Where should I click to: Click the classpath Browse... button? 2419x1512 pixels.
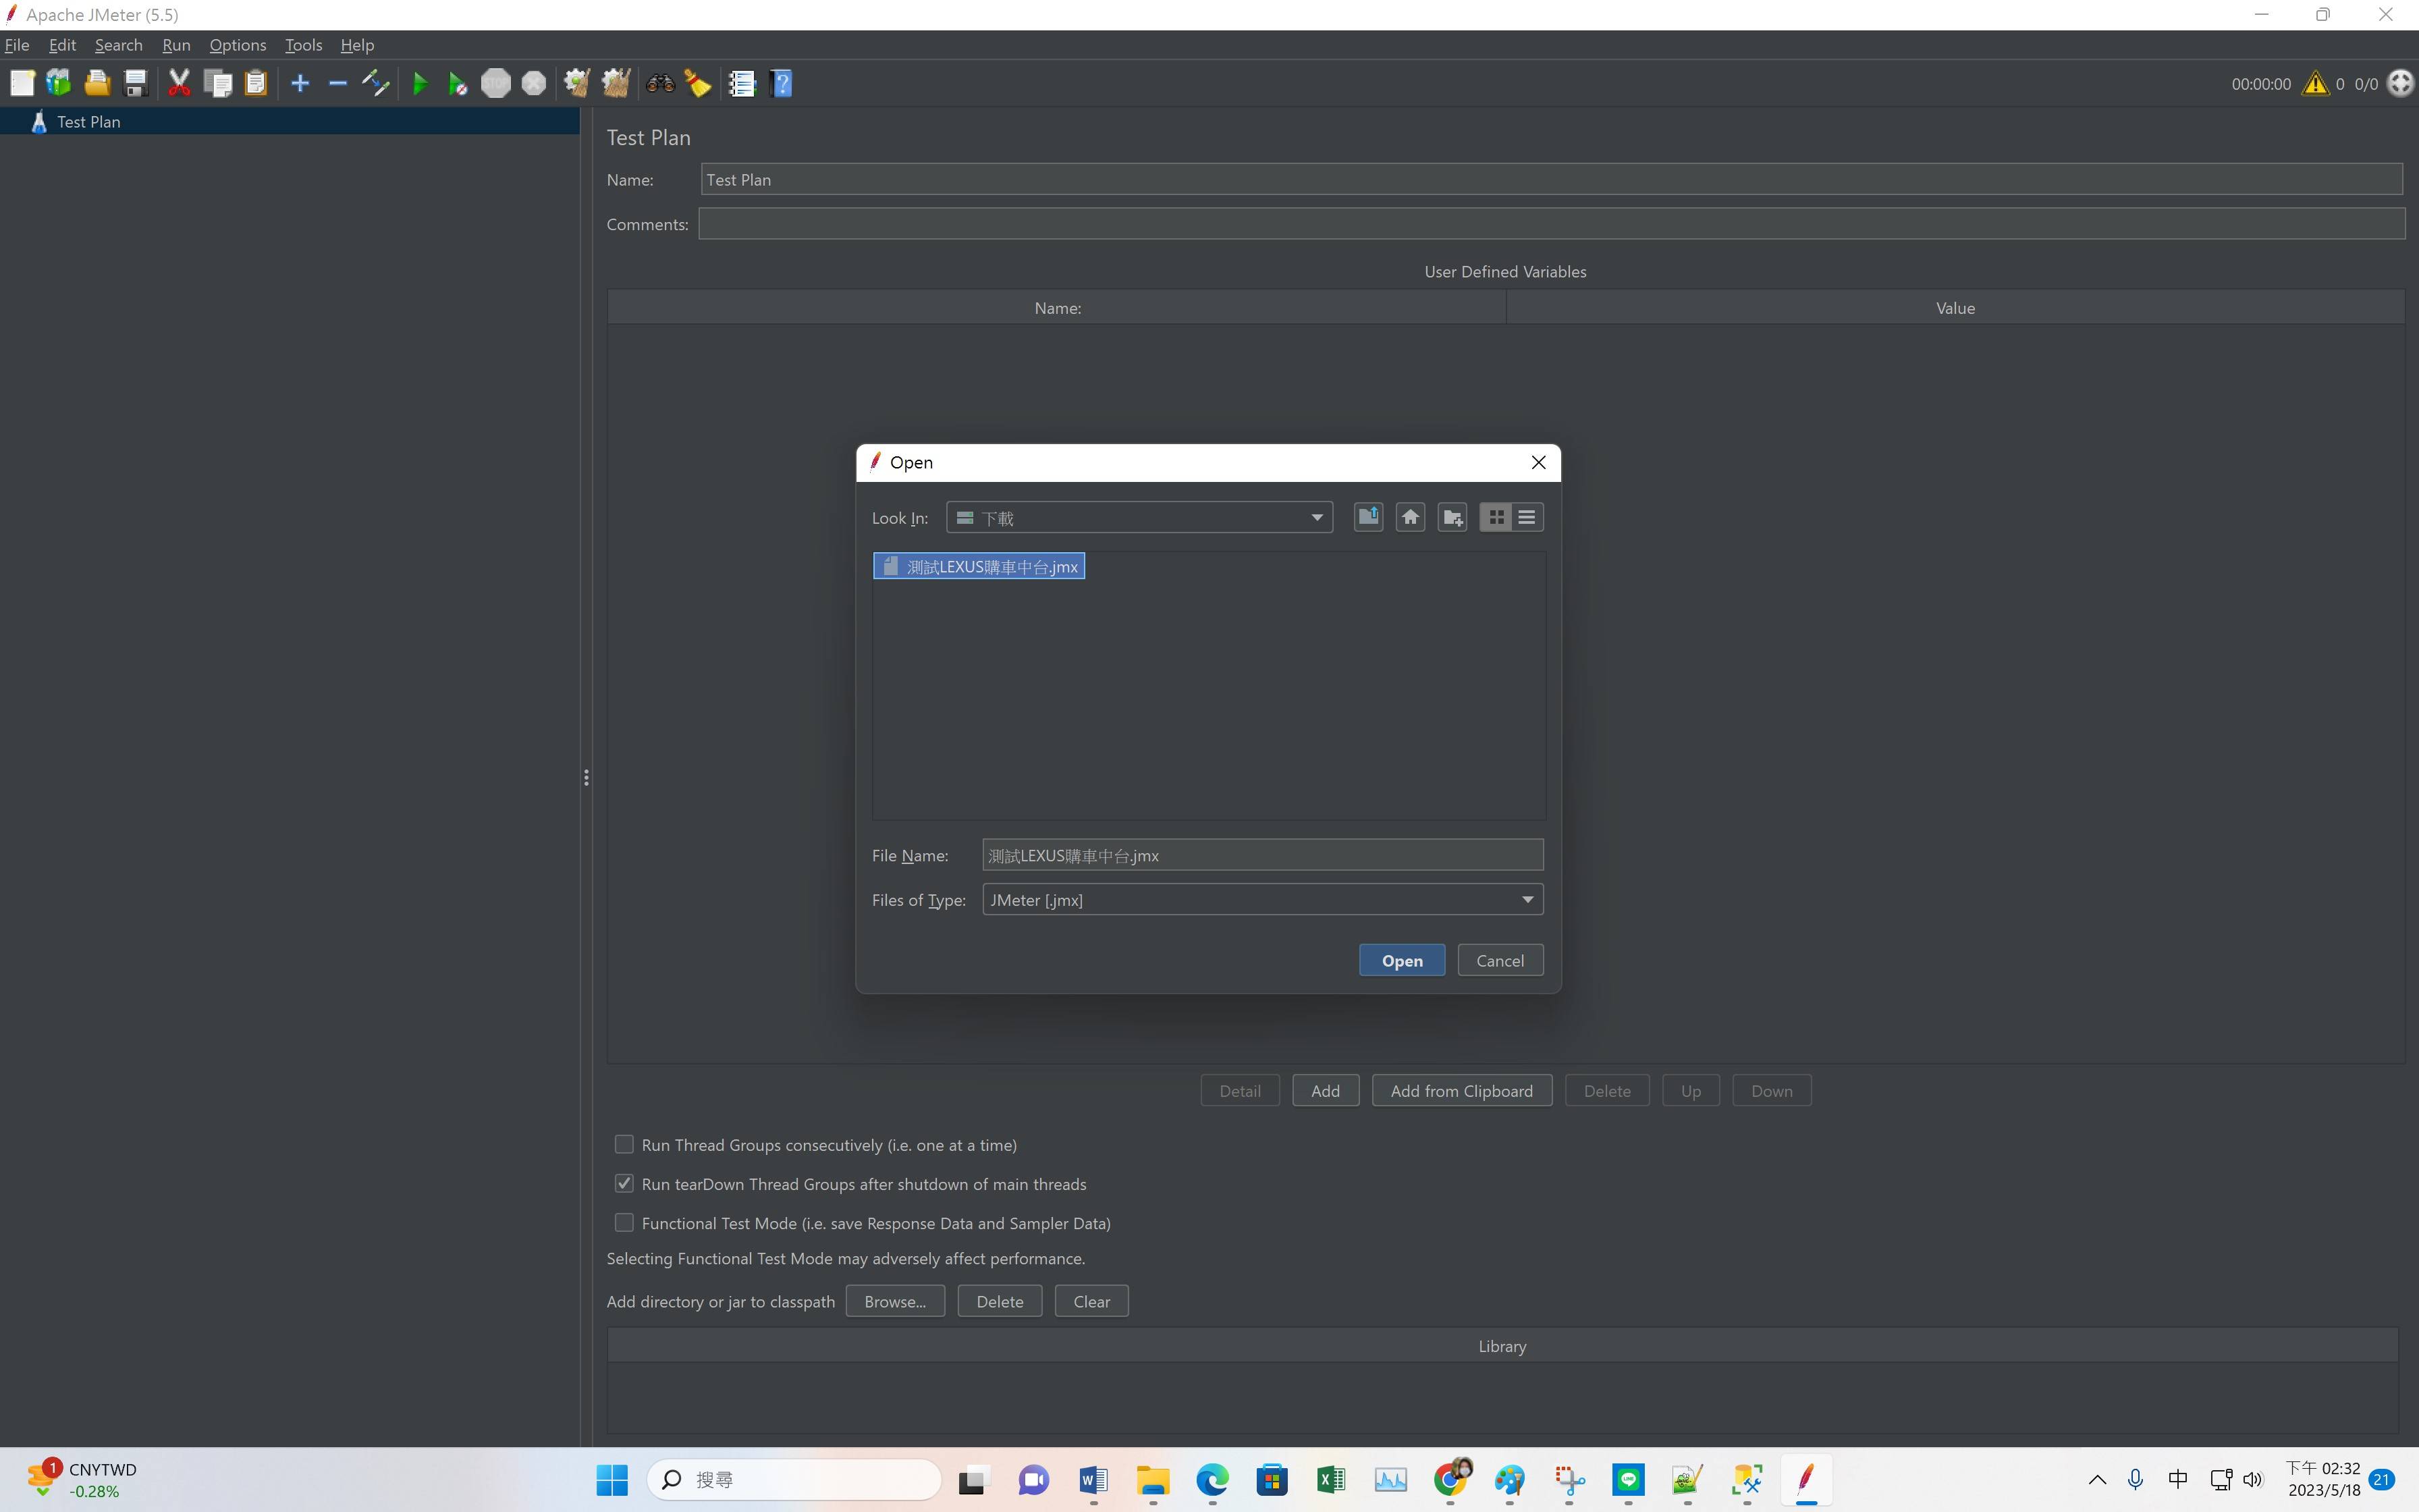click(x=894, y=1301)
